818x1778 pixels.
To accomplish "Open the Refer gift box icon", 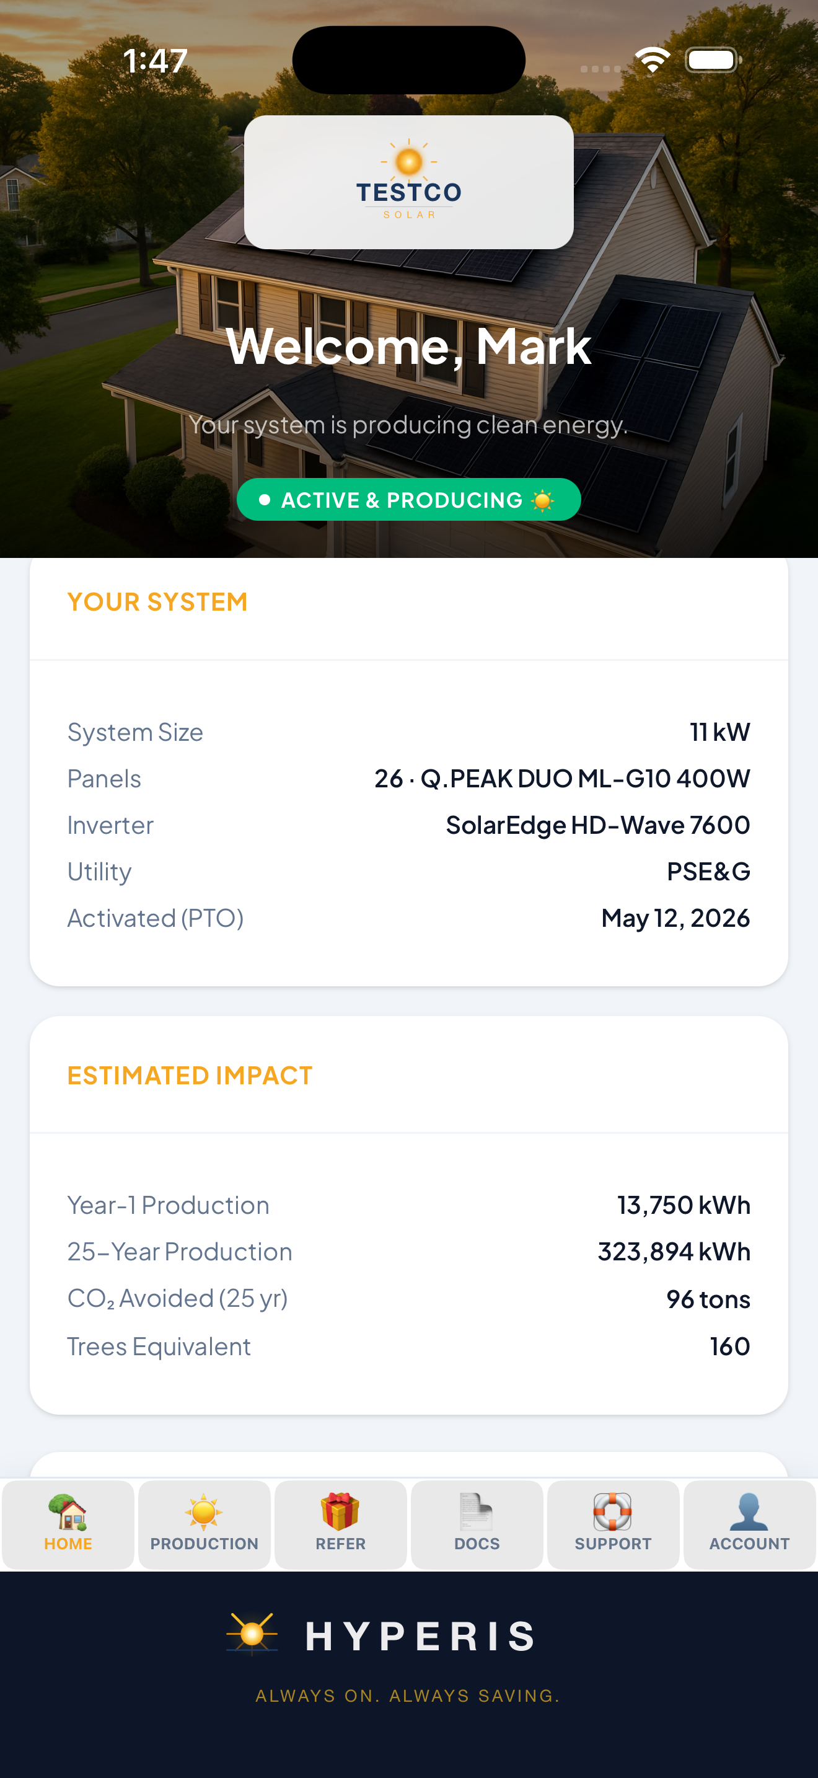I will coord(340,1511).
